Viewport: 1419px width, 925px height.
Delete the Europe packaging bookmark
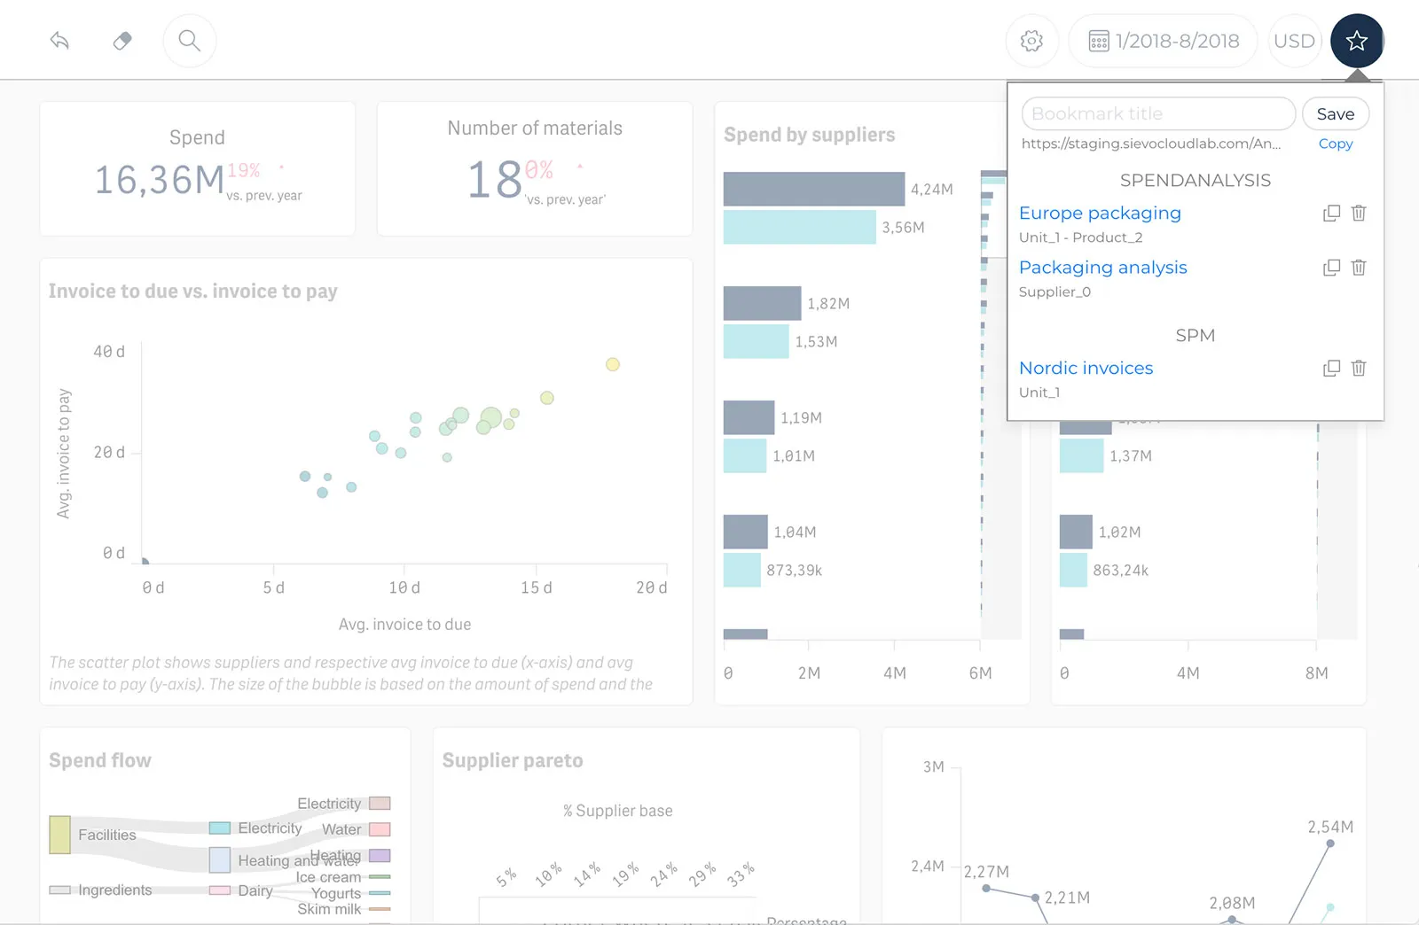[1359, 214]
